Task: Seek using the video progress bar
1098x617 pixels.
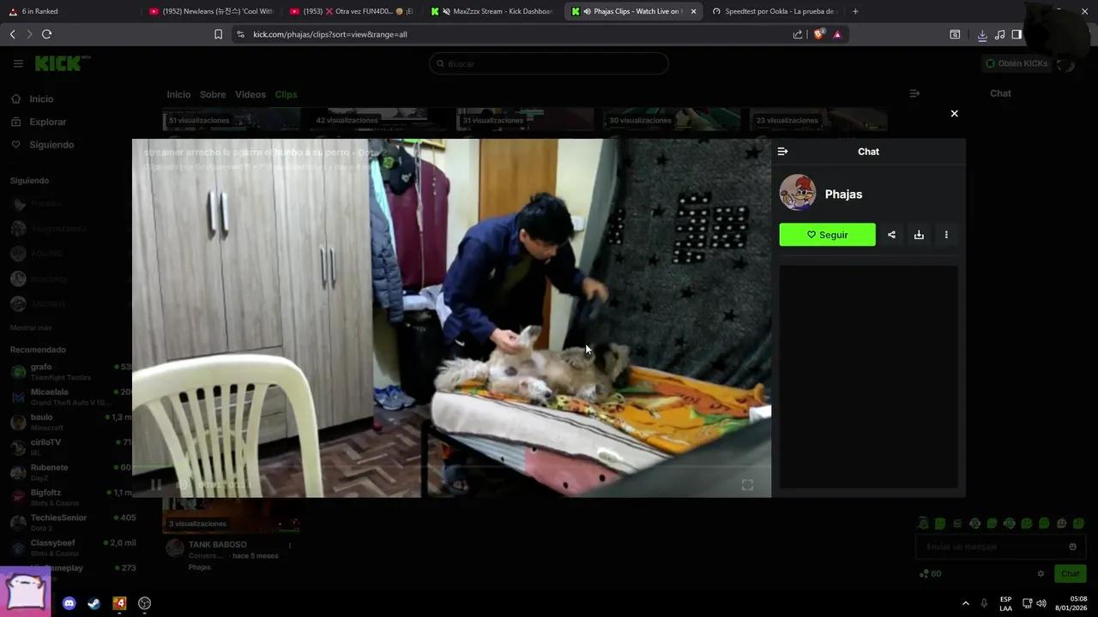Action: coord(455,470)
